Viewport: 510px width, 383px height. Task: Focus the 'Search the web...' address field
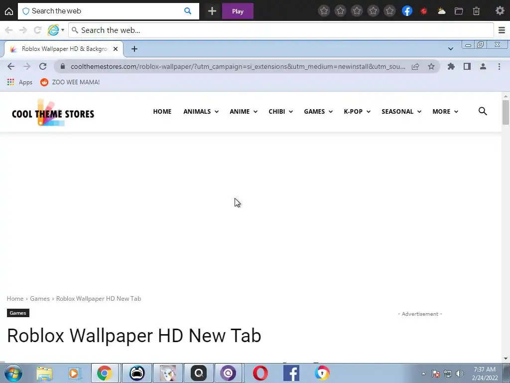coord(281,30)
